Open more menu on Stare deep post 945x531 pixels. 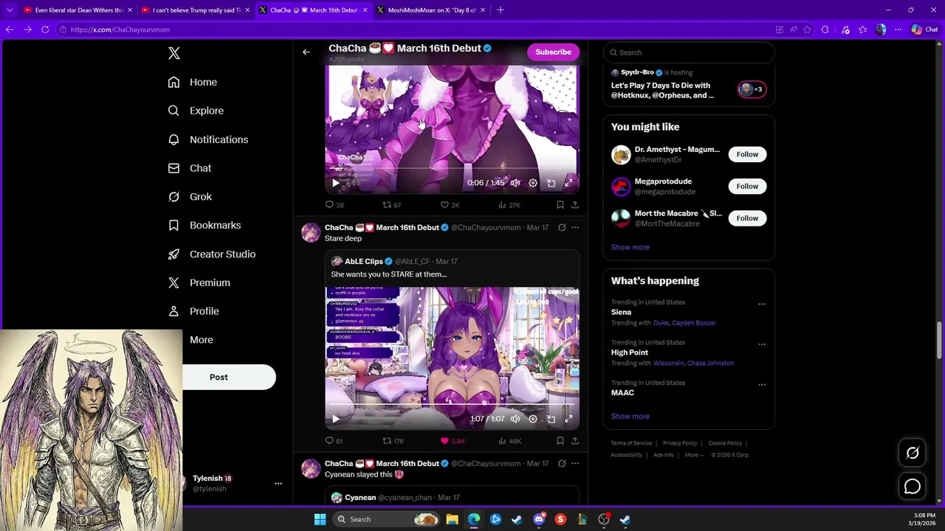(575, 227)
